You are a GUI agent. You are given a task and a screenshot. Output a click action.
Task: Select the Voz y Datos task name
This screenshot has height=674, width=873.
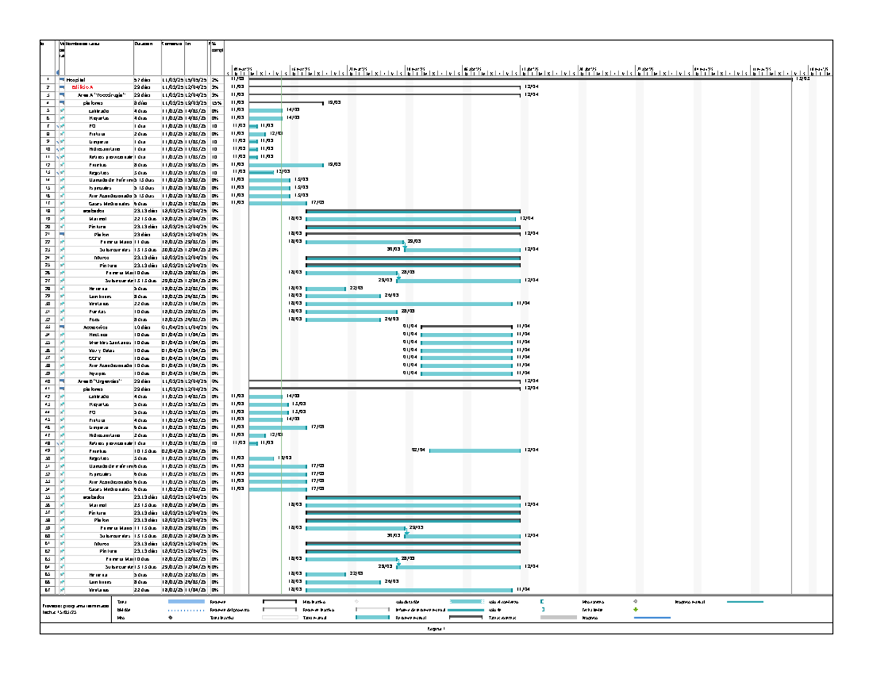click(102, 350)
